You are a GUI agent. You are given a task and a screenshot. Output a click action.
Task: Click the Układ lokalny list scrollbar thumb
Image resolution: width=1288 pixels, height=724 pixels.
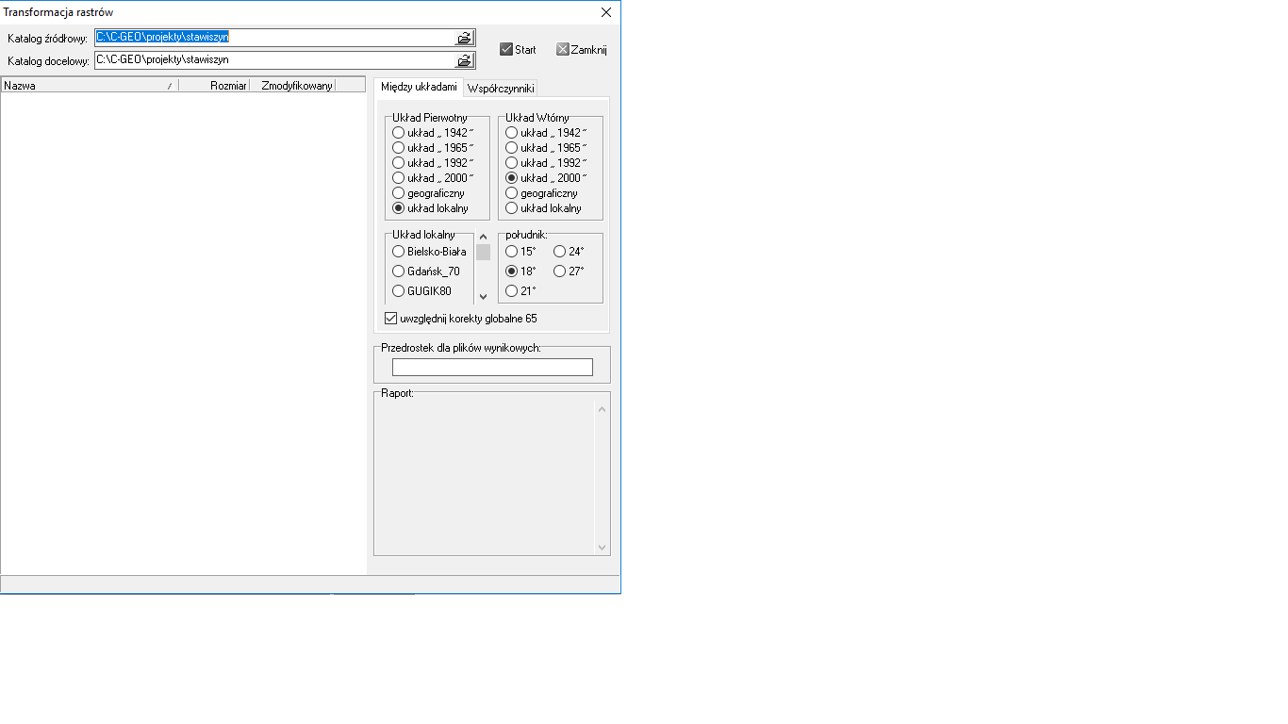[x=483, y=252]
